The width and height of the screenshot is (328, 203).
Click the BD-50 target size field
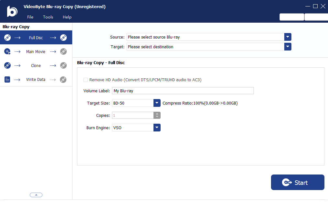[133, 103]
